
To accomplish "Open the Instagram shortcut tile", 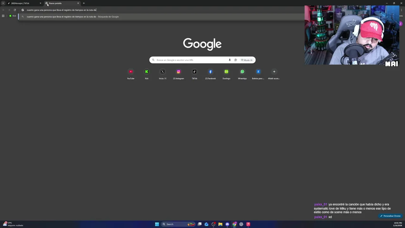I will click(x=178, y=74).
